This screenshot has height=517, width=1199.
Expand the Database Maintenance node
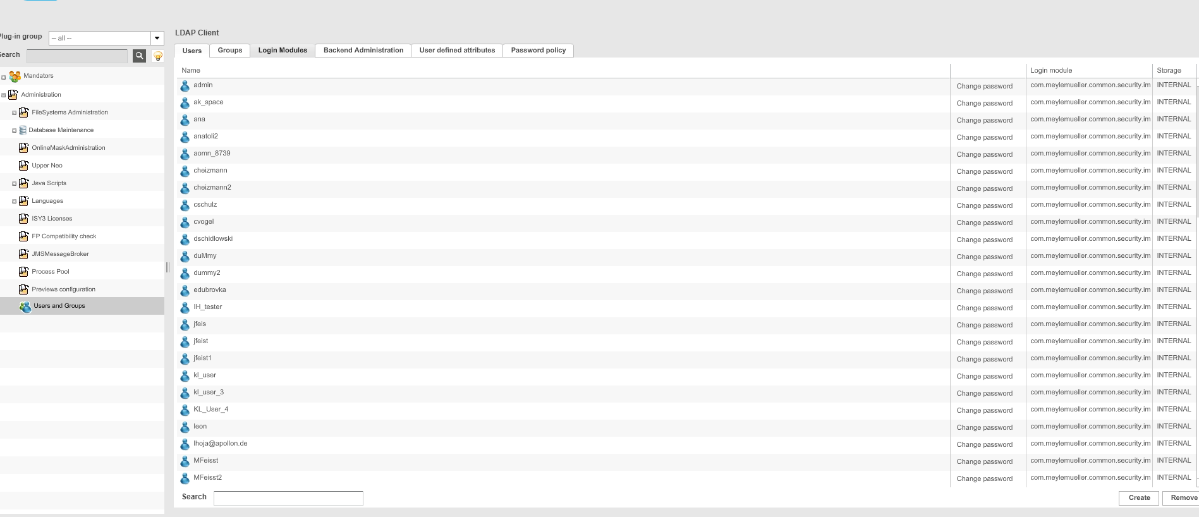tap(14, 131)
